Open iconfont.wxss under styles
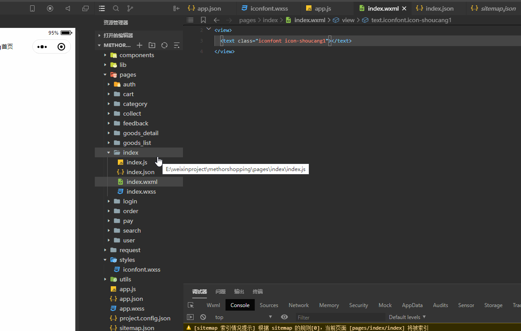The height and width of the screenshot is (331, 521). pyautogui.click(x=142, y=269)
